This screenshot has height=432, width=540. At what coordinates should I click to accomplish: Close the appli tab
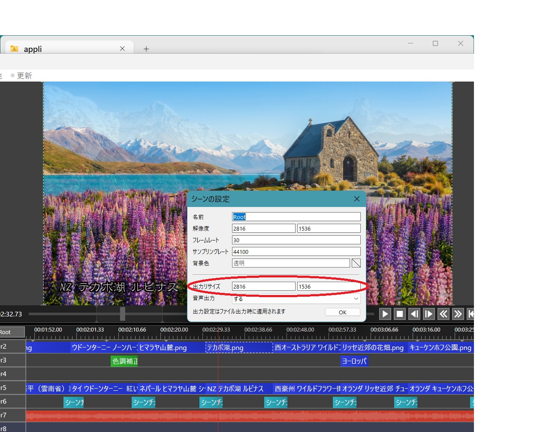(122, 49)
